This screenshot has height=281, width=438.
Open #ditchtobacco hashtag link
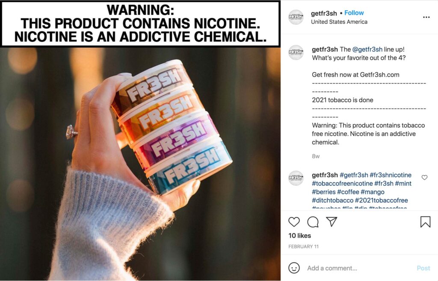click(332, 200)
